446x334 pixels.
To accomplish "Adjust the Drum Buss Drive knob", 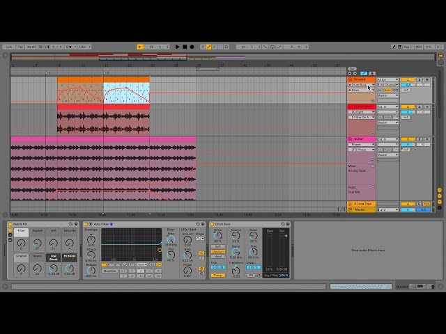I will 218,235.
